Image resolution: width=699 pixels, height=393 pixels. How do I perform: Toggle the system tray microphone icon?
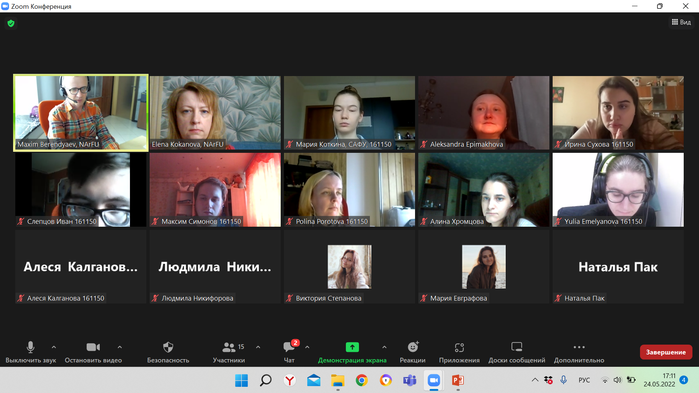coord(564,380)
